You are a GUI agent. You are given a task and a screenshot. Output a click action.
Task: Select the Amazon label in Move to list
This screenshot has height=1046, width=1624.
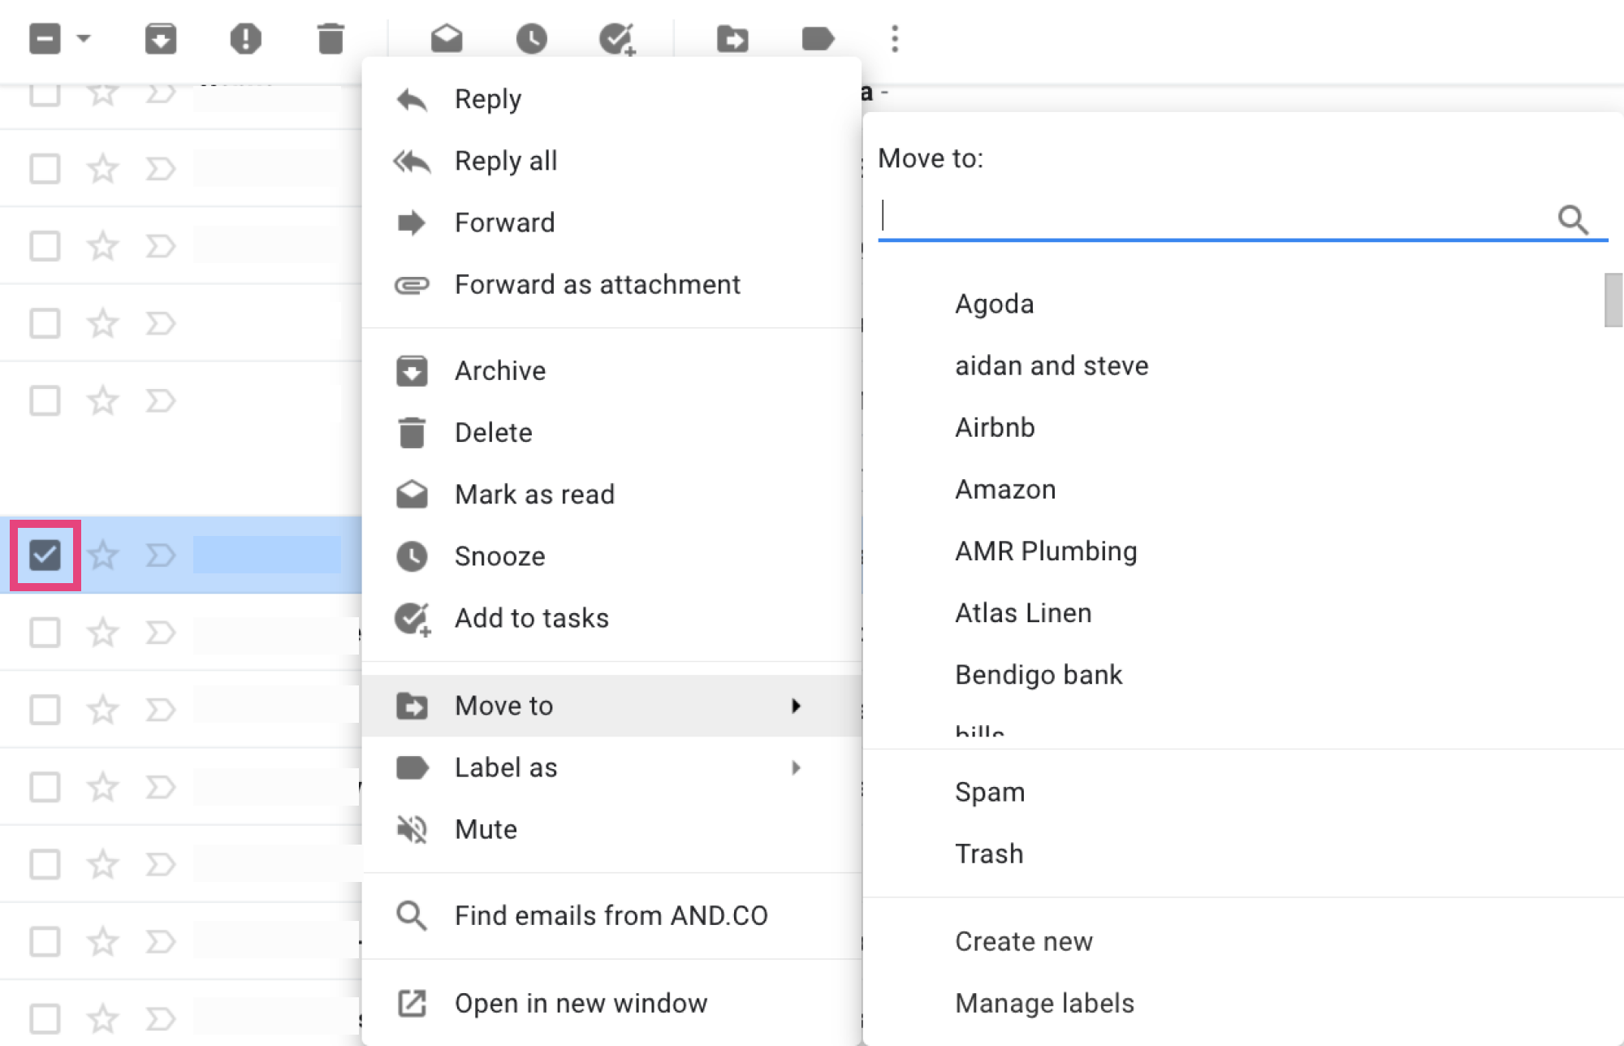click(1005, 489)
